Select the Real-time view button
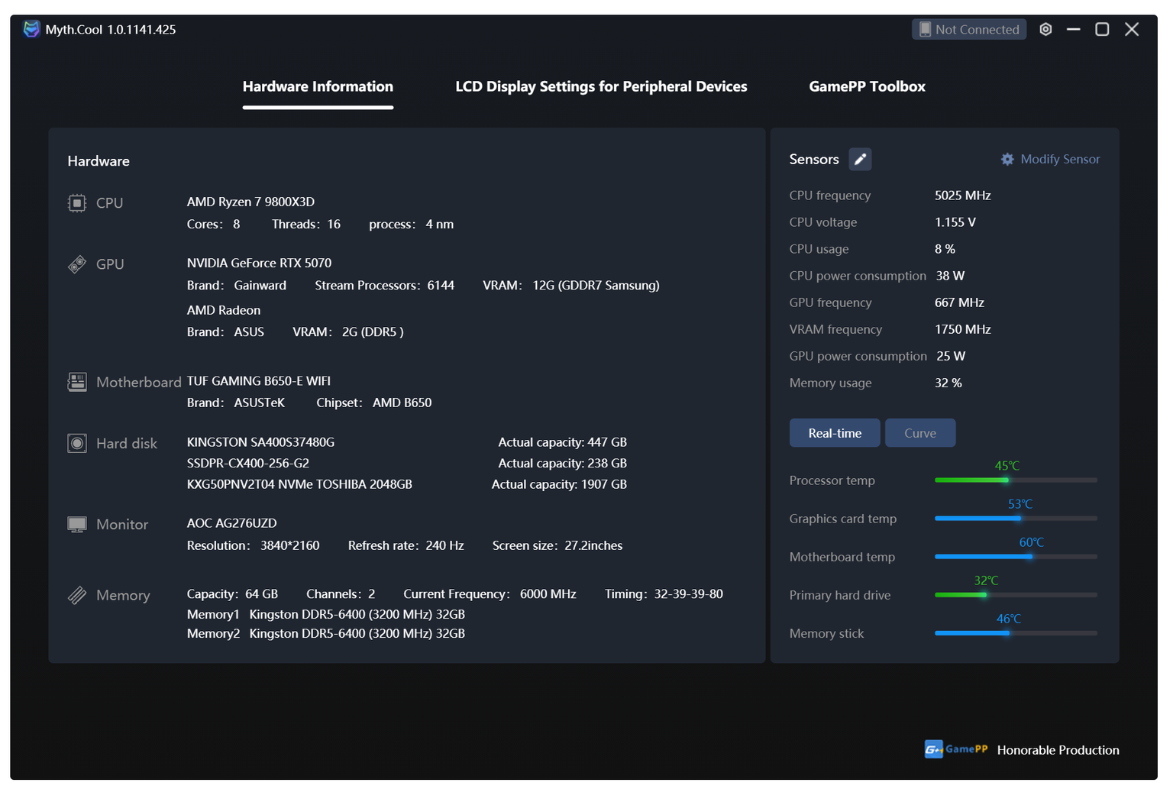Screen dimensions: 1173x789 pyautogui.click(x=835, y=433)
